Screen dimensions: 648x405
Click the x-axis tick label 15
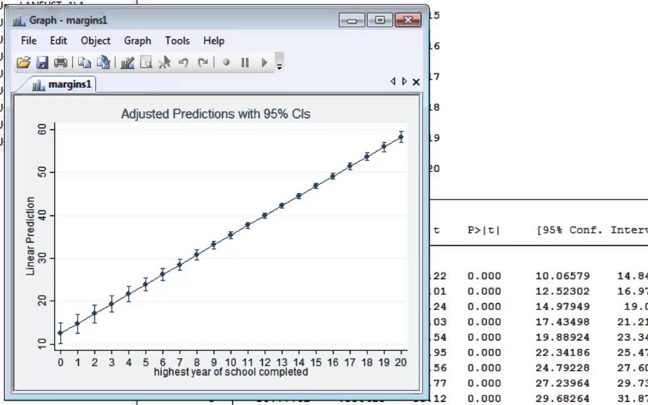point(316,362)
